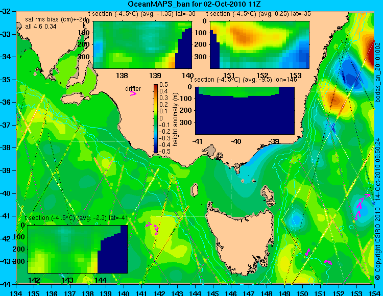Click the '14-Oct-2010 08:50:24' timestamp
Image resolution: width=383 pixels, height=296 pixels.
[x=377, y=169]
